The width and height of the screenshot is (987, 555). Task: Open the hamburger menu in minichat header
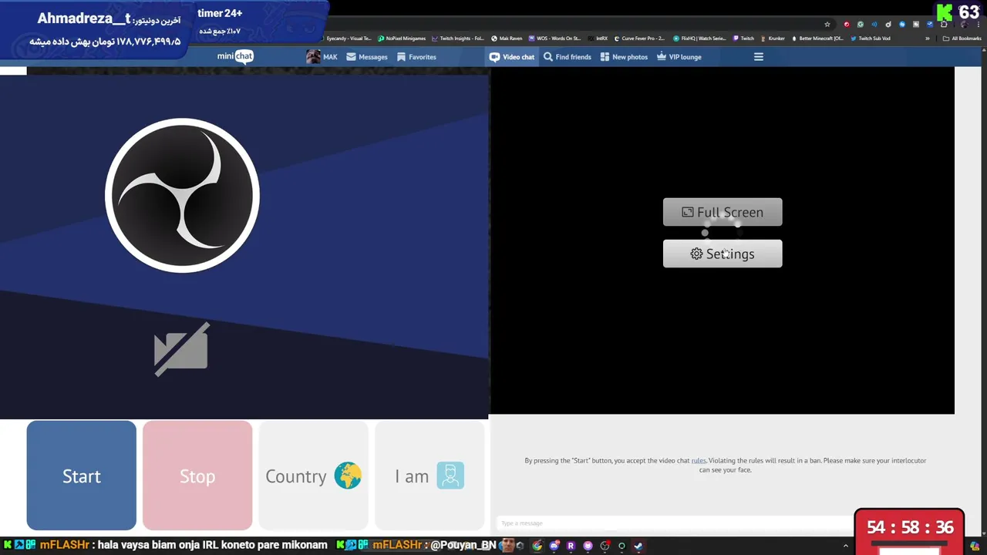tap(759, 57)
